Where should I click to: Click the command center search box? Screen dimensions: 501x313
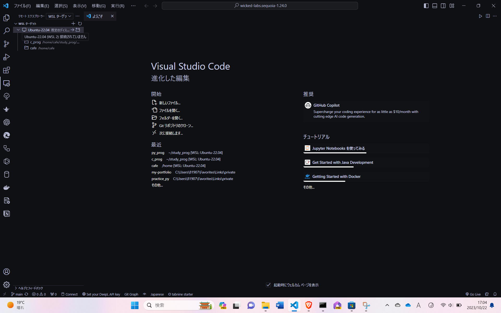click(260, 6)
